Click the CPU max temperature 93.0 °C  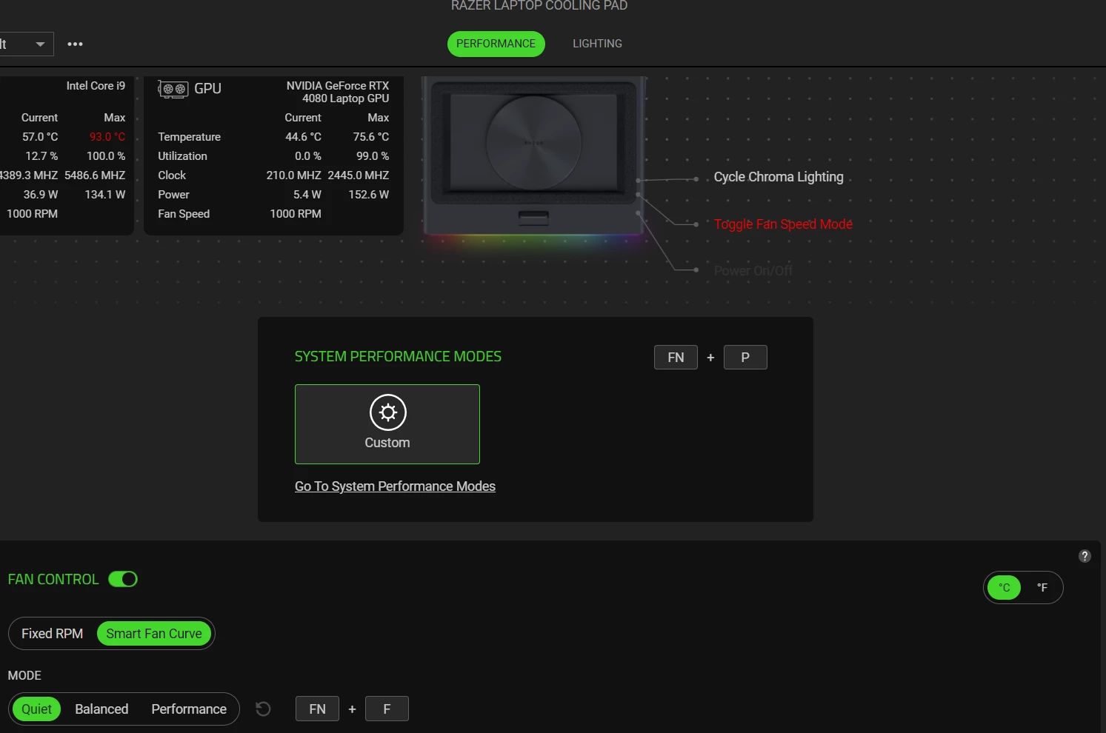pyautogui.click(x=107, y=137)
